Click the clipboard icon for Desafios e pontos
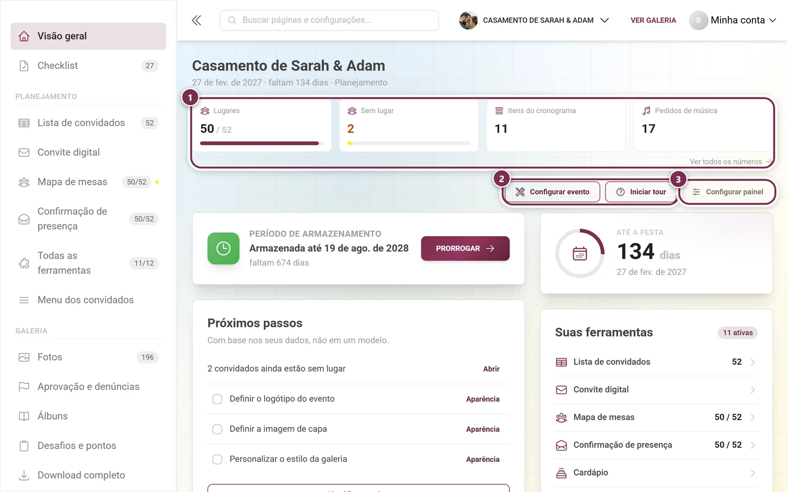Viewport: 788px width, 492px height. click(24, 446)
